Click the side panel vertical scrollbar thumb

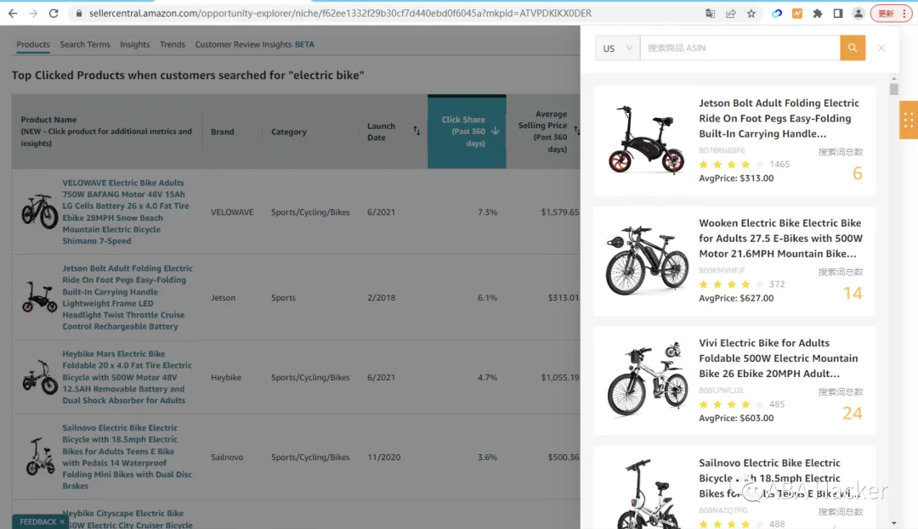893,89
